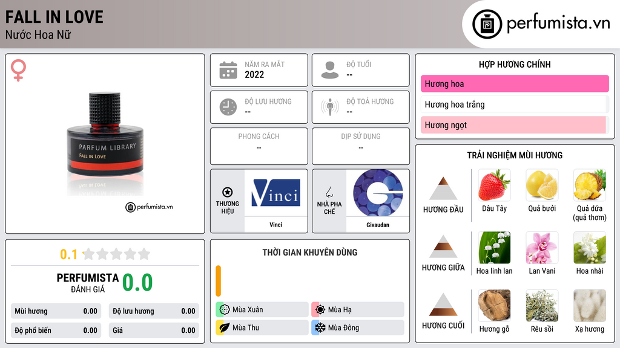Click the Hương hoa accord bar
The image size is (620, 348).
(515, 83)
